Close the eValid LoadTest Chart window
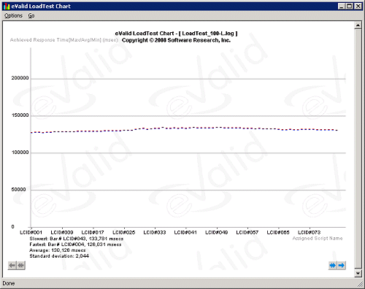Screen dimensions: 365x289 click(358, 7)
